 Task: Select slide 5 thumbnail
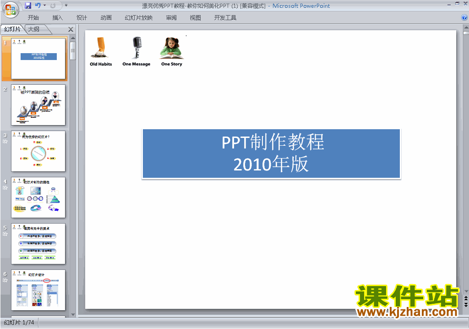[38, 244]
